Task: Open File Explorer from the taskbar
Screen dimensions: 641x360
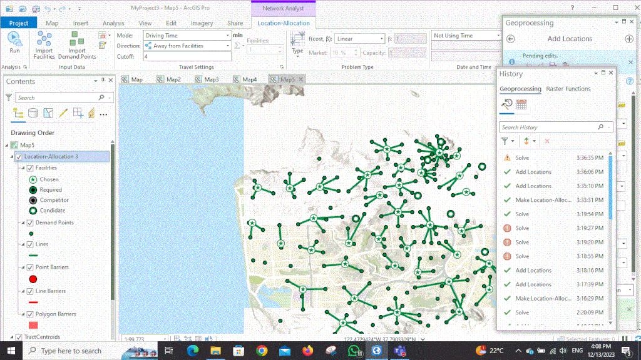Action: (x=216, y=351)
